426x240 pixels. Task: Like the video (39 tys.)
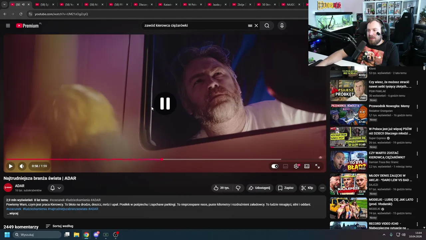tap(222, 188)
